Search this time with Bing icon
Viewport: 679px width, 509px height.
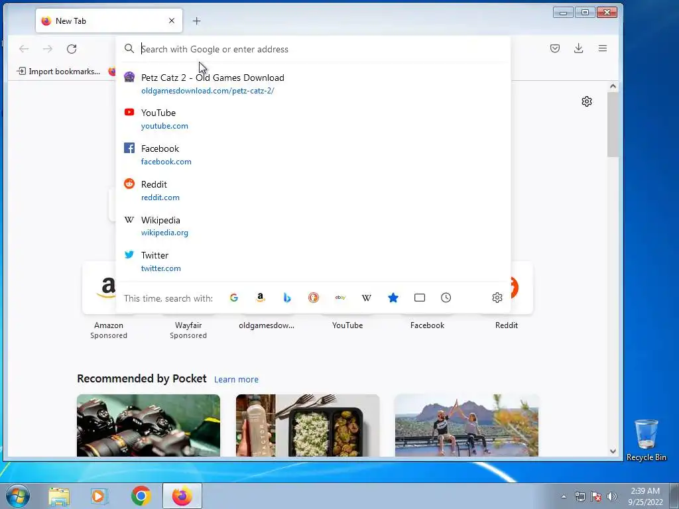pyautogui.click(x=286, y=298)
